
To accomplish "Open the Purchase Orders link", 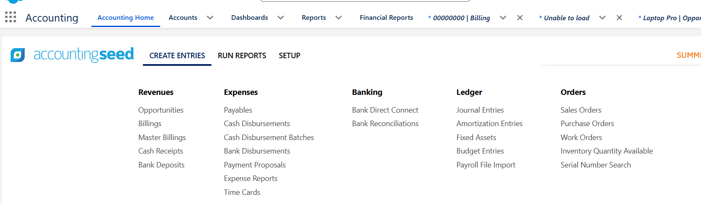I will pos(587,124).
